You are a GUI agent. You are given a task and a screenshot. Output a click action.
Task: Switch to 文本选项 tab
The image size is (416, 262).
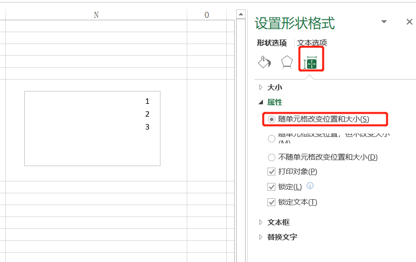click(x=312, y=43)
